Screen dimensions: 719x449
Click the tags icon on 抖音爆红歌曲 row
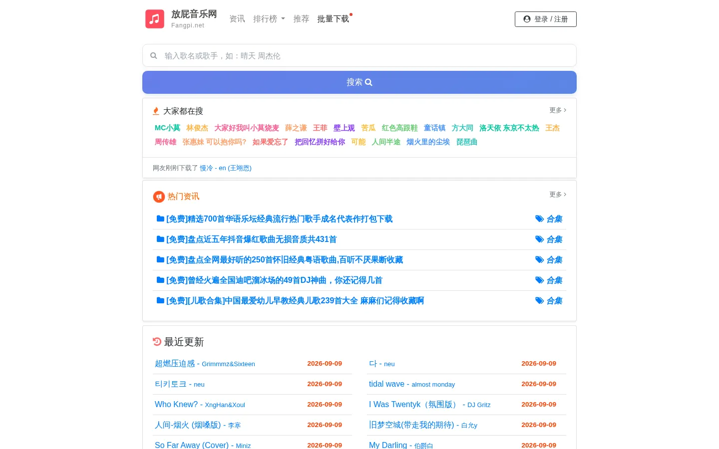[539, 239]
